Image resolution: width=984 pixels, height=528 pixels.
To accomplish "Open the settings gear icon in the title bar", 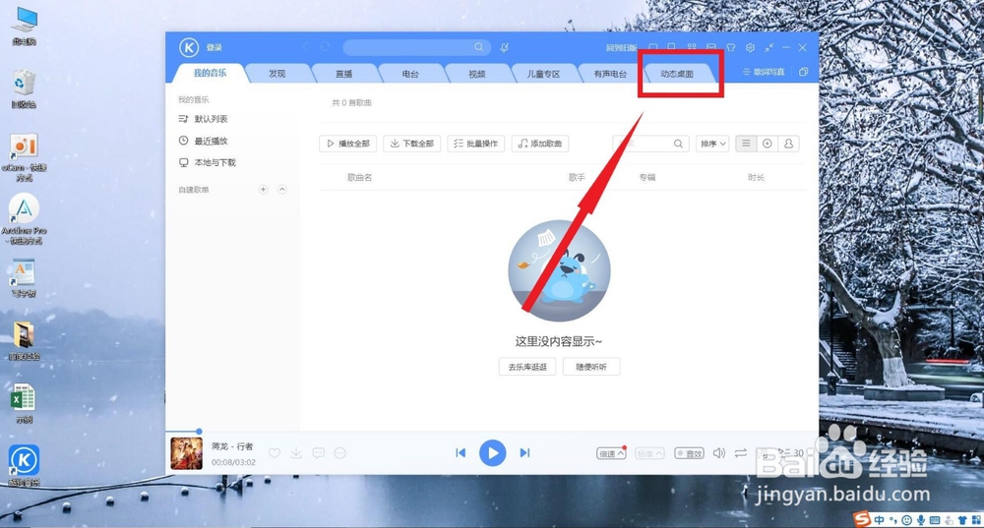I will [x=750, y=47].
